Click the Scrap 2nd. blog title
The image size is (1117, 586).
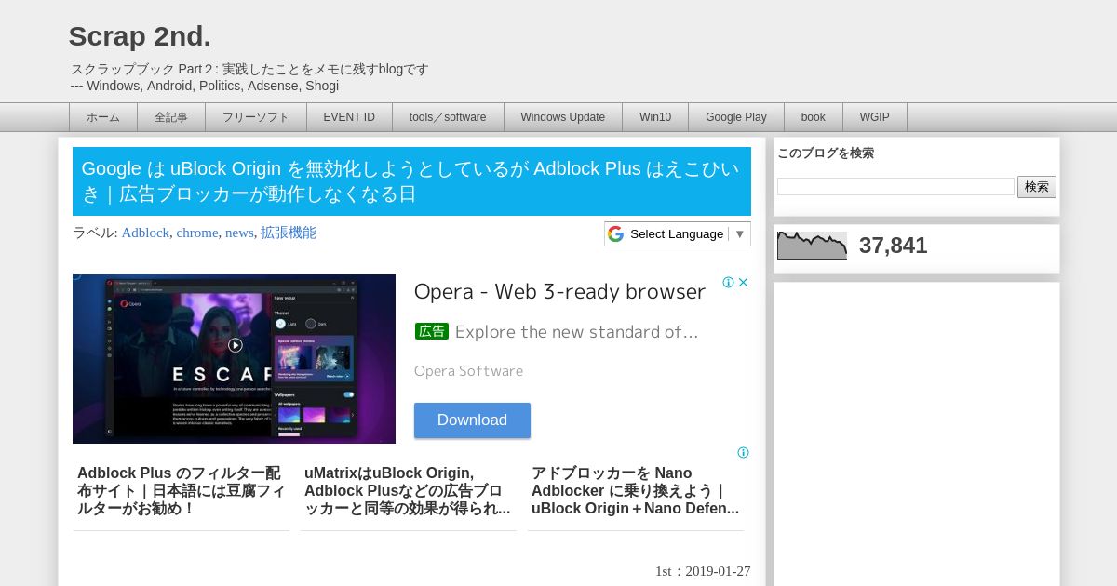[140, 36]
